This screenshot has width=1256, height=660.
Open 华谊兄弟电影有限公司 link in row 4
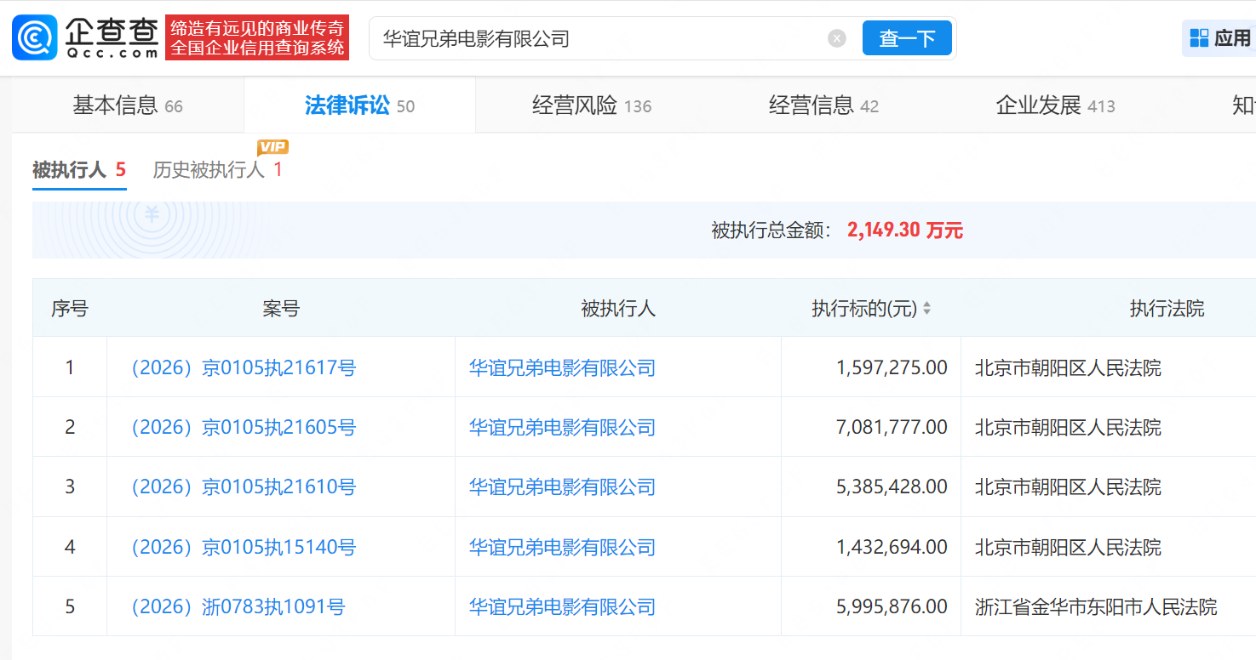[563, 547]
